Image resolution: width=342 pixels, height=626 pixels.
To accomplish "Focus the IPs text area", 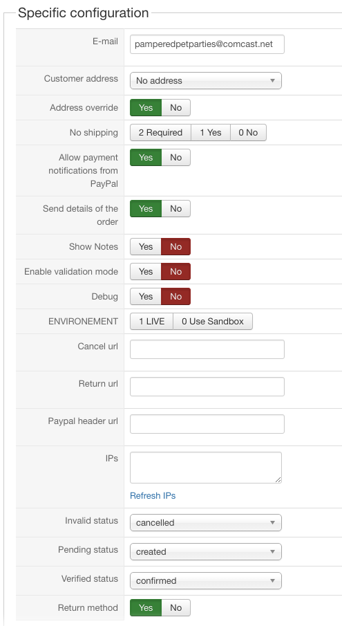I will [206, 468].
